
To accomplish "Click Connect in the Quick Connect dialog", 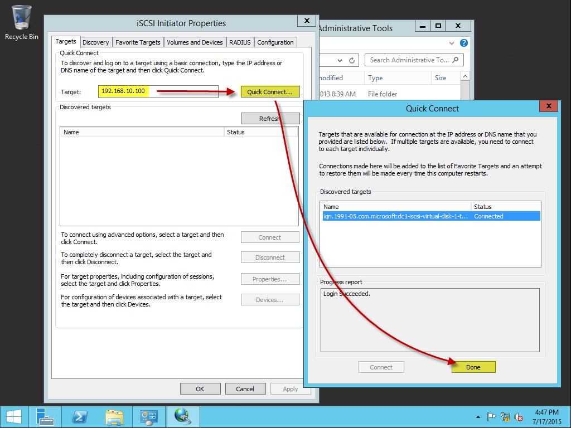I will (x=381, y=367).
